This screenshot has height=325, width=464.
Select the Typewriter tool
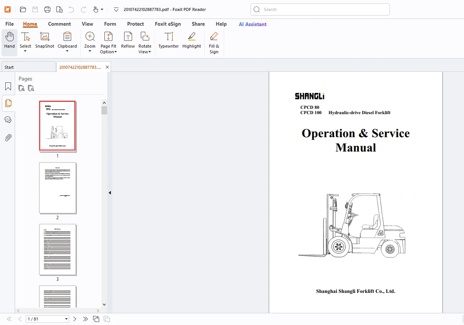pyautogui.click(x=168, y=40)
